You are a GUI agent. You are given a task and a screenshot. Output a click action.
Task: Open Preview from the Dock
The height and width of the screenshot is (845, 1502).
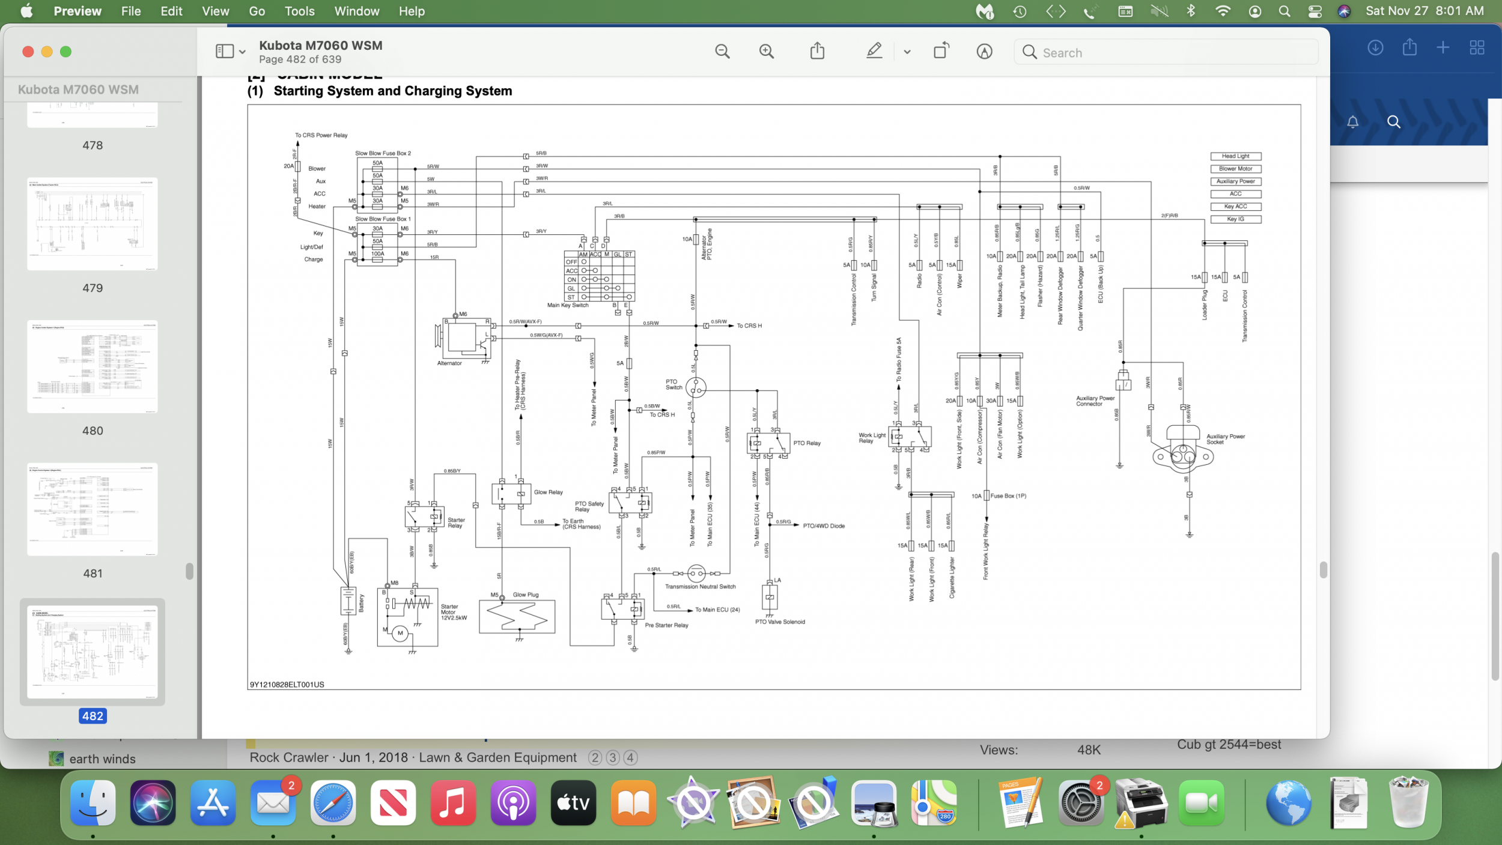pyautogui.click(x=874, y=803)
